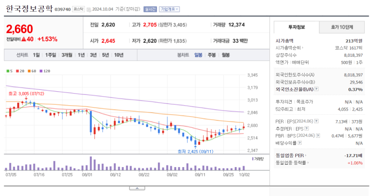Click the 고가 value 2,705

[150, 24]
